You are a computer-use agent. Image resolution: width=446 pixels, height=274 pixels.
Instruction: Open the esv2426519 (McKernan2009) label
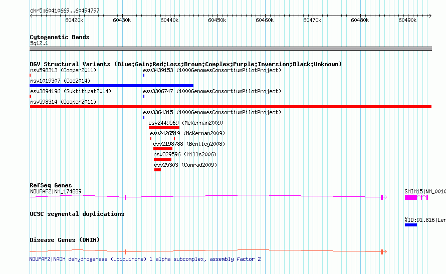[x=187, y=133]
